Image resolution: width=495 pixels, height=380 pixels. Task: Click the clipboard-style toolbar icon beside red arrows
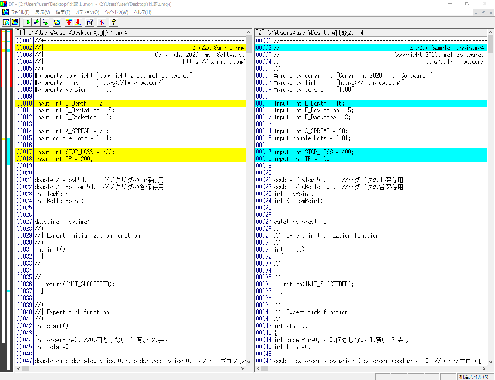[90, 22]
